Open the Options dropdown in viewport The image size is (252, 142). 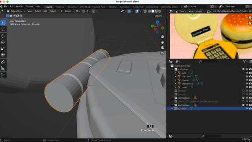[x=159, y=16]
